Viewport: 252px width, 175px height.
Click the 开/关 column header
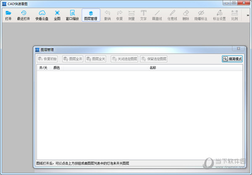[x=43, y=68]
